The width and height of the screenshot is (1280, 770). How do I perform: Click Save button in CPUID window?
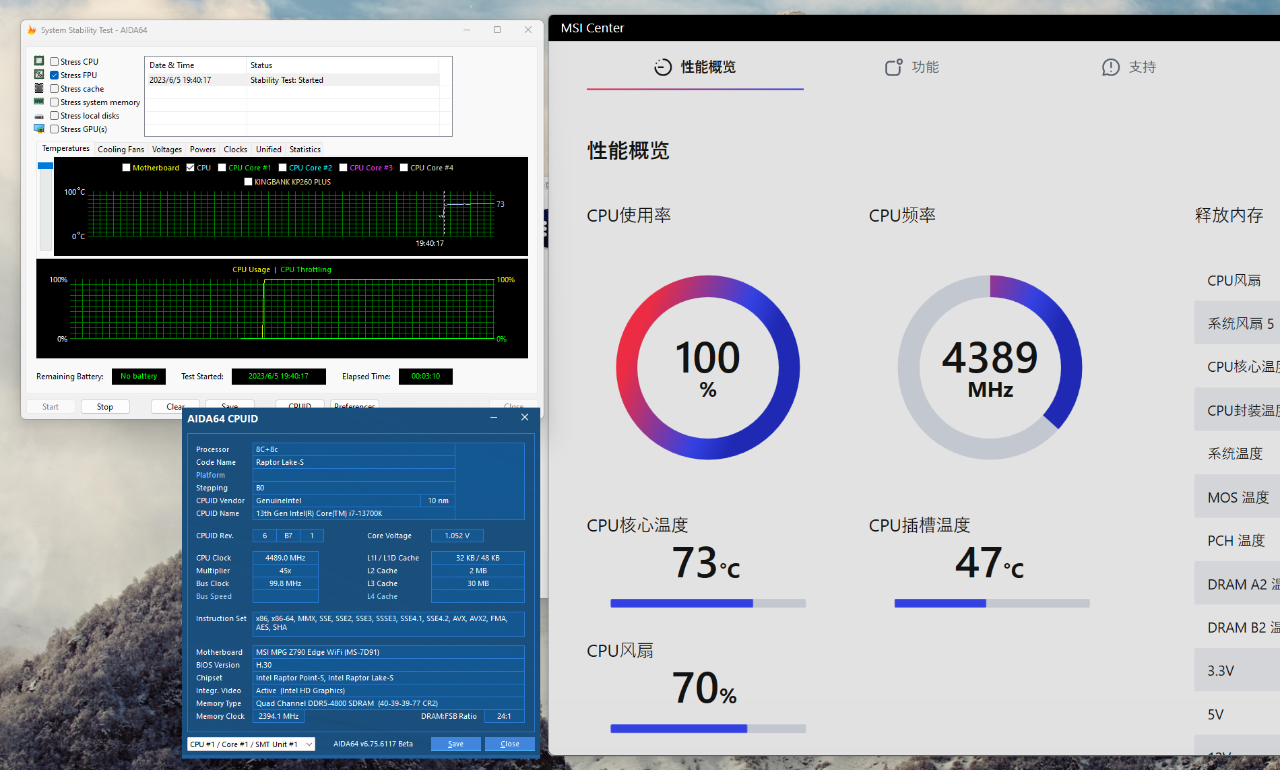[x=455, y=744]
